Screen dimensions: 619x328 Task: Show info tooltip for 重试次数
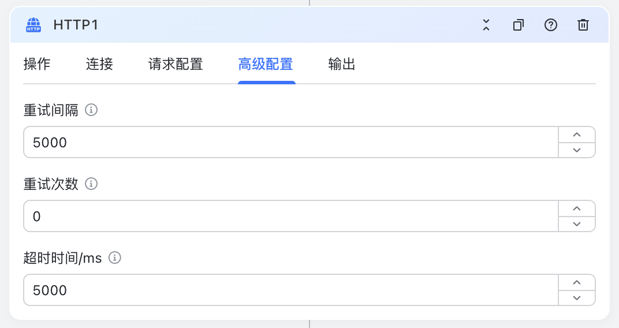(91, 184)
